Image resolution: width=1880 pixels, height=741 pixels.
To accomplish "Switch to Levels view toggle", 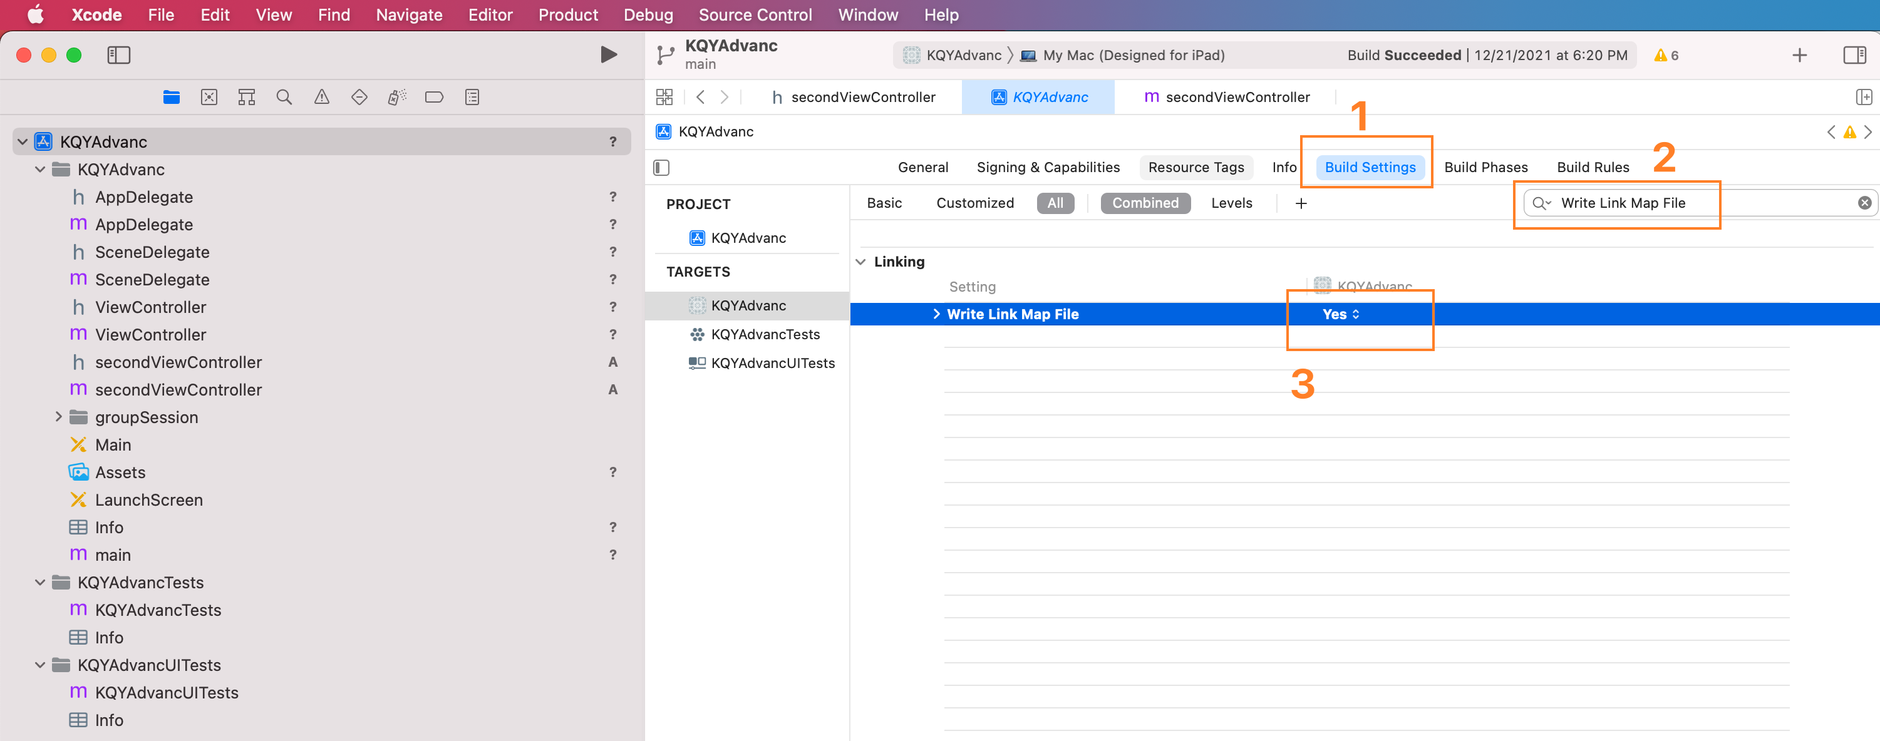I will coord(1231,203).
